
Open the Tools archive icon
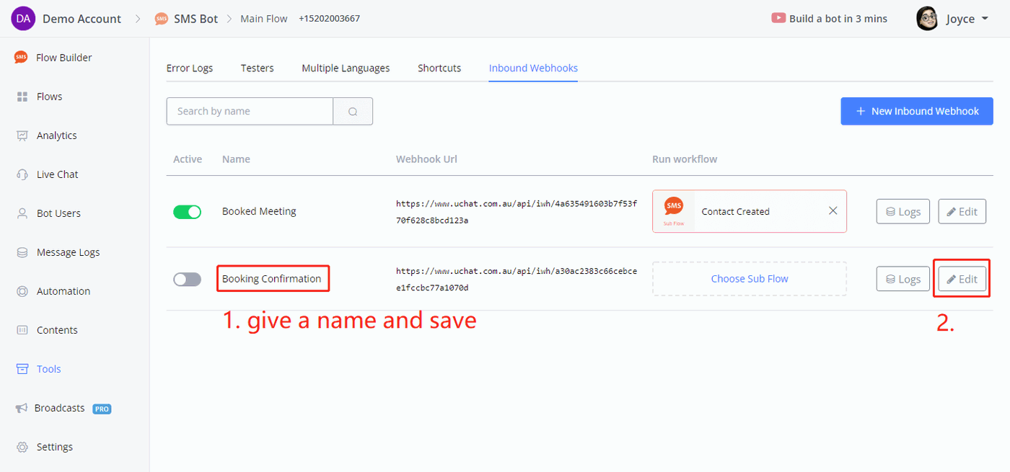pyautogui.click(x=22, y=369)
